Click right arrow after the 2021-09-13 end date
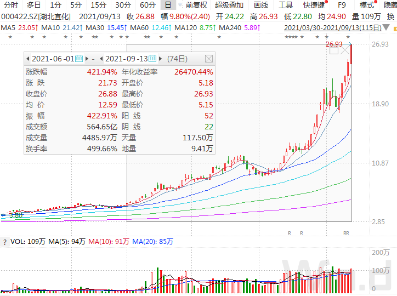The height and width of the screenshot is (296, 397). [x=161, y=59]
